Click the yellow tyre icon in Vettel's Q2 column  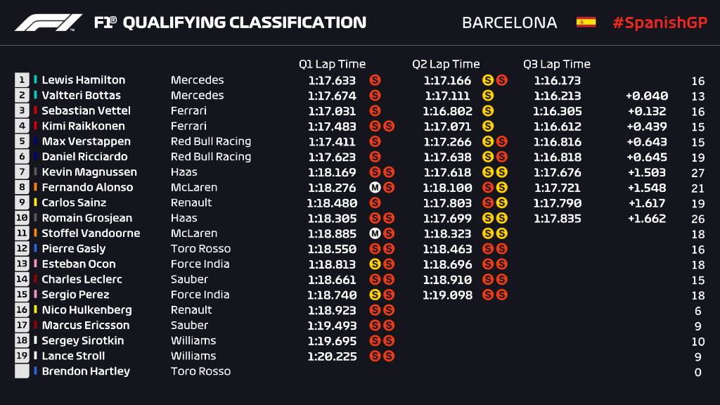coord(487,111)
